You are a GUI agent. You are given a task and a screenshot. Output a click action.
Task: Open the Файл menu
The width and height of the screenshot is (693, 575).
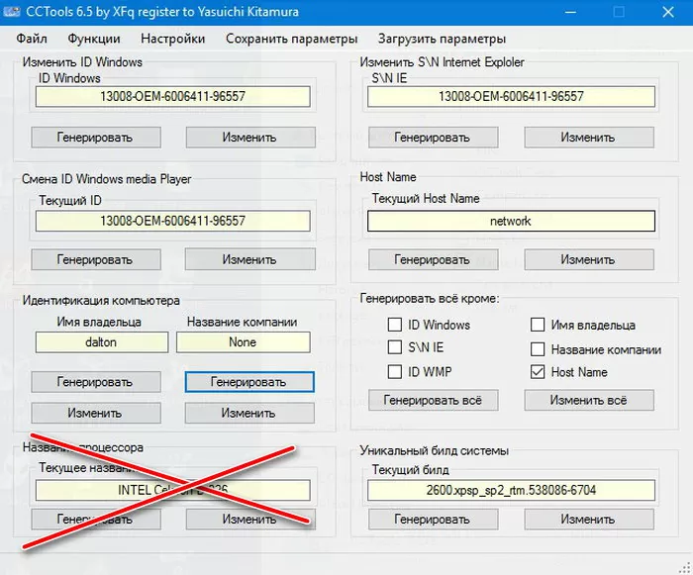(x=32, y=39)
